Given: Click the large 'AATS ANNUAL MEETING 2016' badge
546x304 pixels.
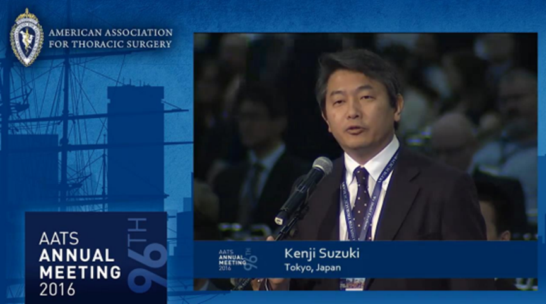Looking at the screenshot, I should pos(96,258).
